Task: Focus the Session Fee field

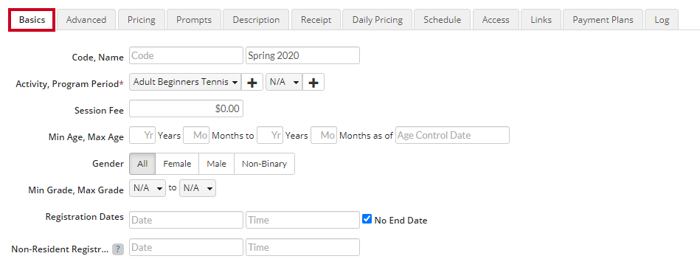Action: (x=186, y=108)
